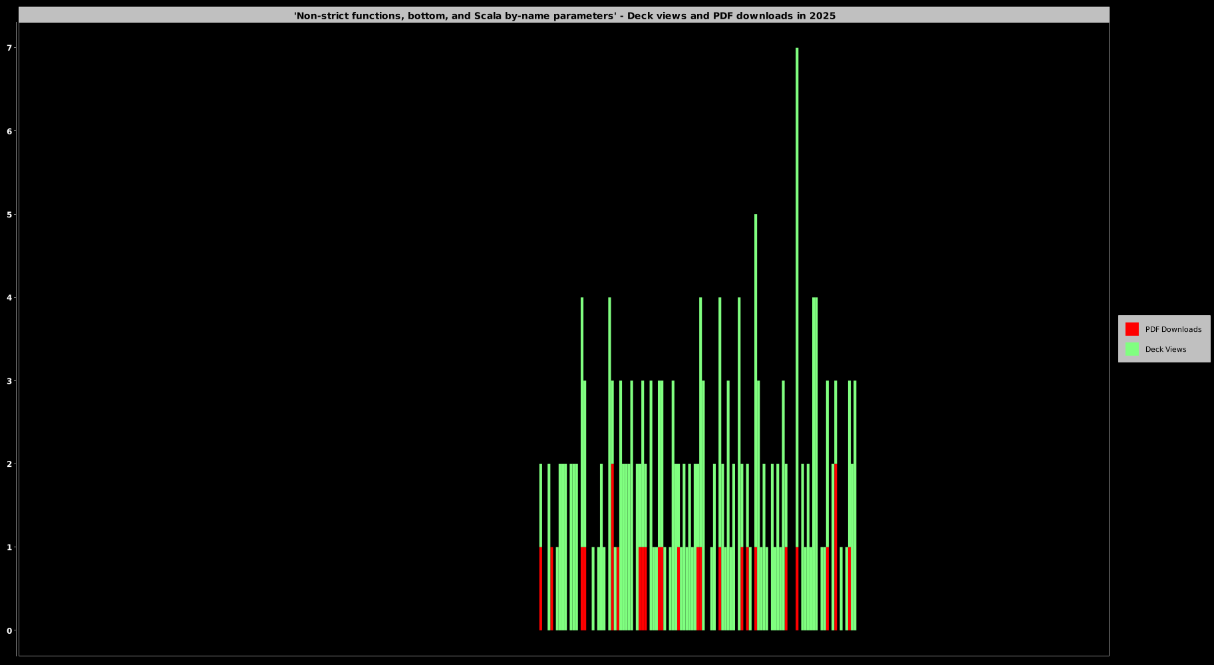The width and height of the screenshot is (1214, 665).
Task: Click the y-axis tick label 7
Action: (9, 48)
